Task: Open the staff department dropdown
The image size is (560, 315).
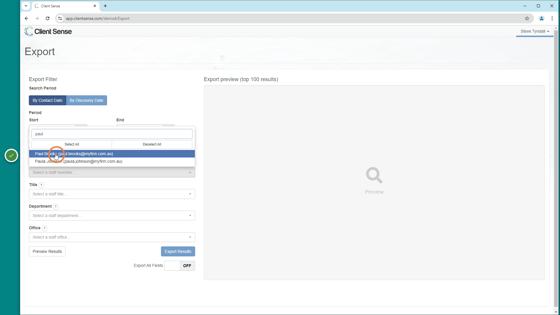Action: (112, 216)
